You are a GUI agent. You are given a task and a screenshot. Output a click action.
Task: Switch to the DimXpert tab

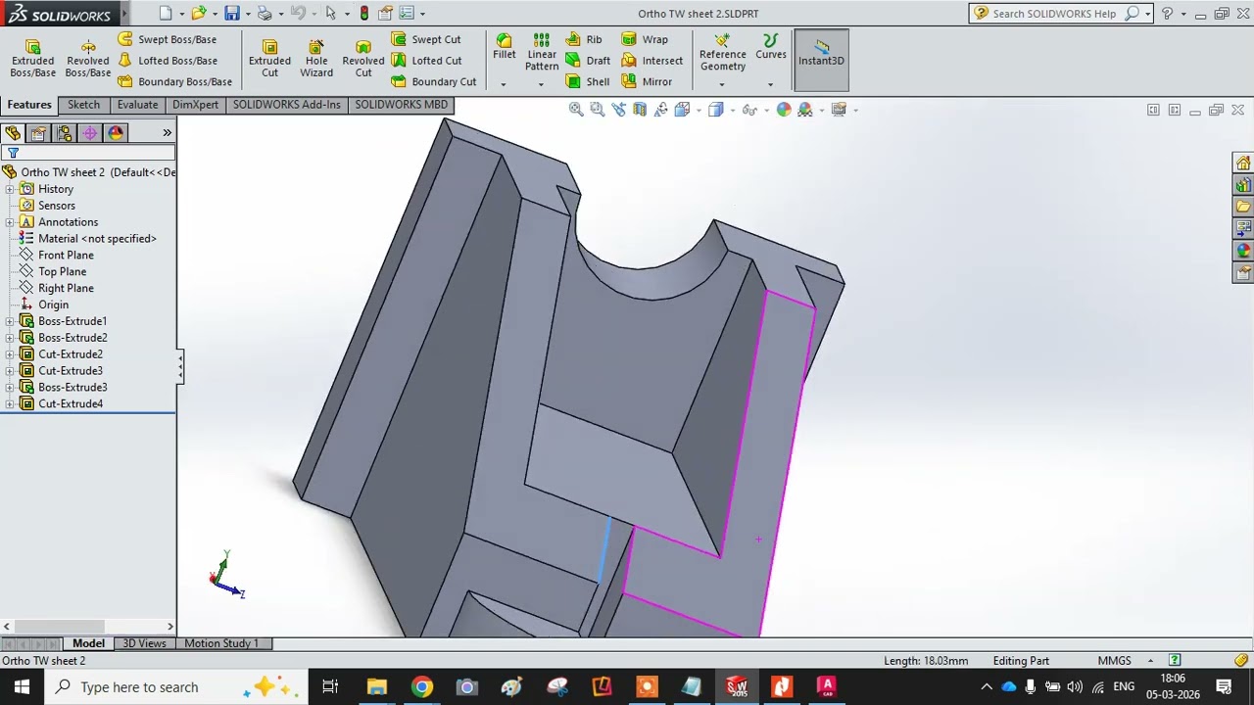[x=195, y=105]
